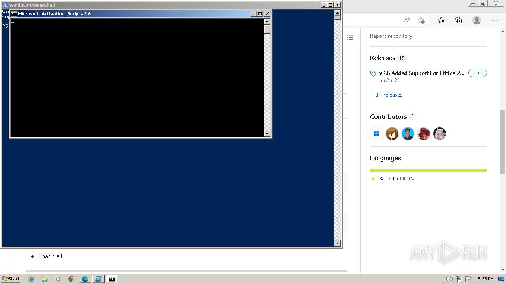The image size is (506, 284).
Task: Click the Windows PowerShell title bar icon
Action: (x=5, y=5)
